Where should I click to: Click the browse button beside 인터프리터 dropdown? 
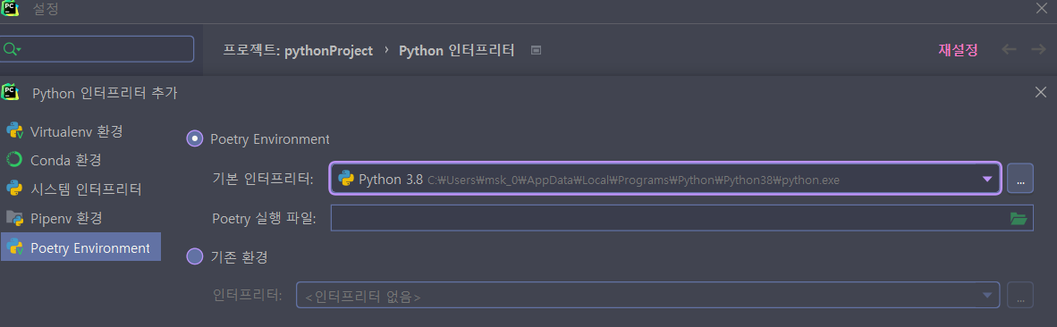pos(1020,295)
